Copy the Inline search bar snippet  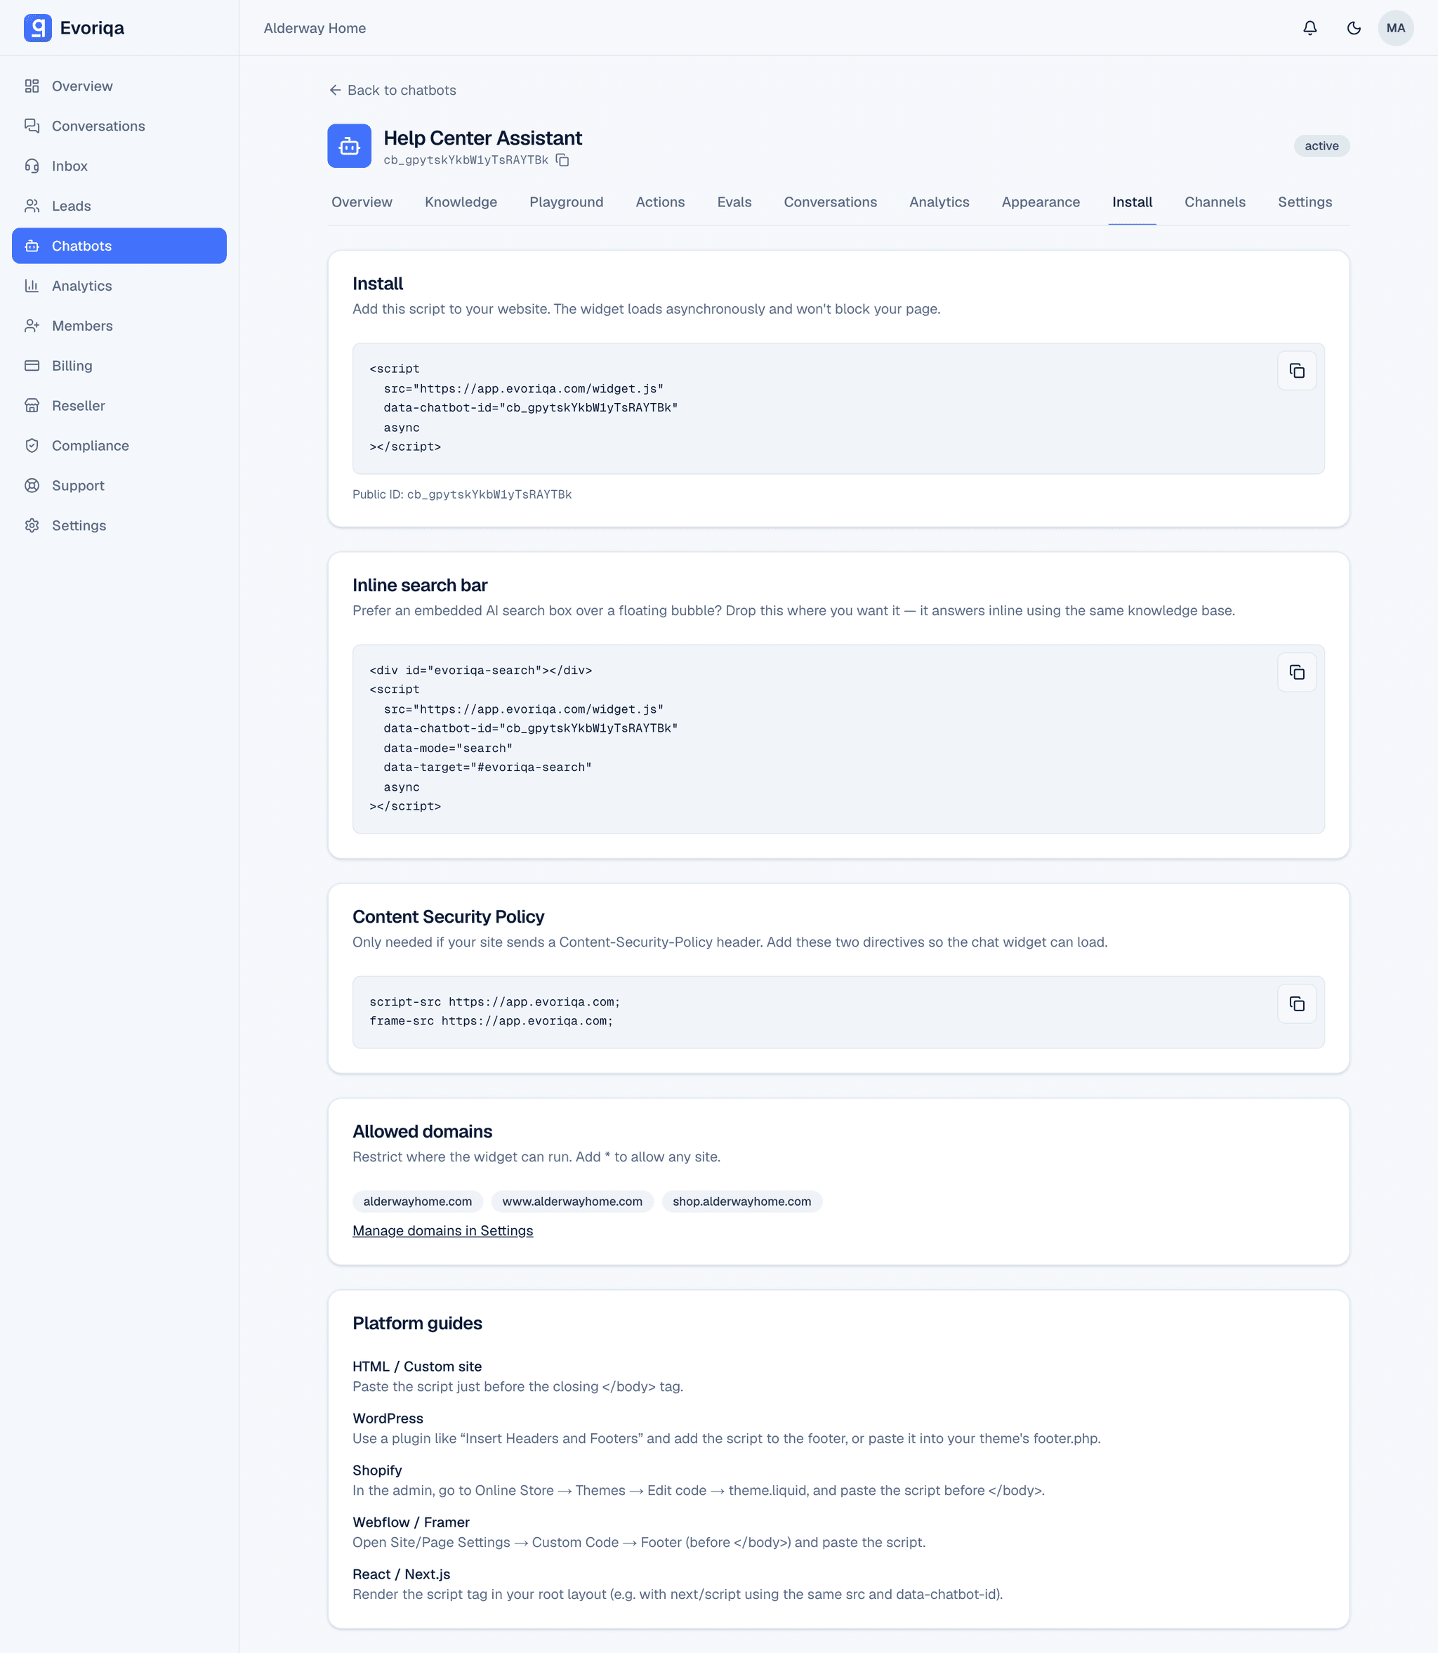pyautogui.click(x=1297, y=673)
